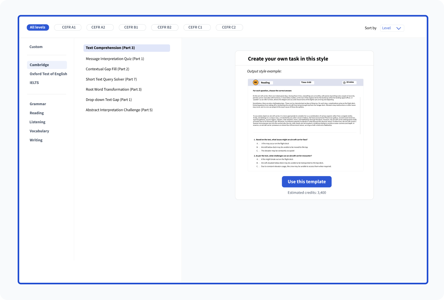444x300 pixels.
Task: Select Cambridge in the sidebar
Action: point(39,65)
